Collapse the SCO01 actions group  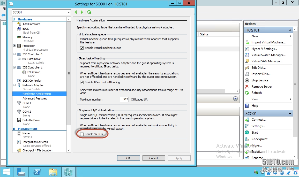[290, 113]
